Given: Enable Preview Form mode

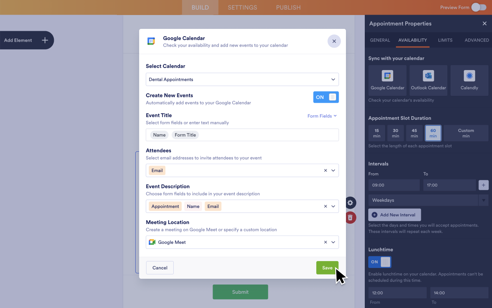Looking at the screenshot, I should [x=479, y=7].
